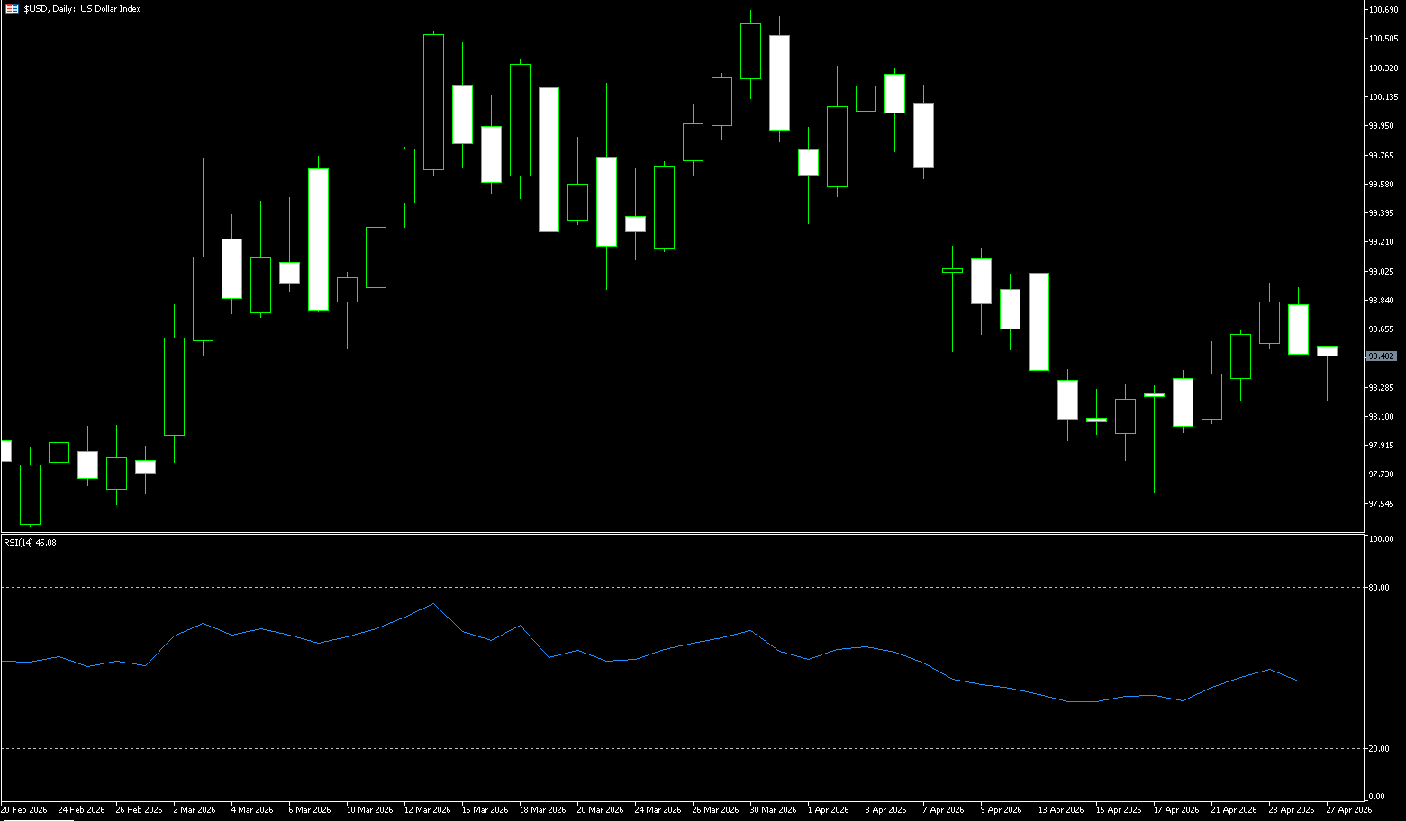Select the 20 Feb 2026 date label
This screenshot has width=1406, height=821.
[24, 810]
